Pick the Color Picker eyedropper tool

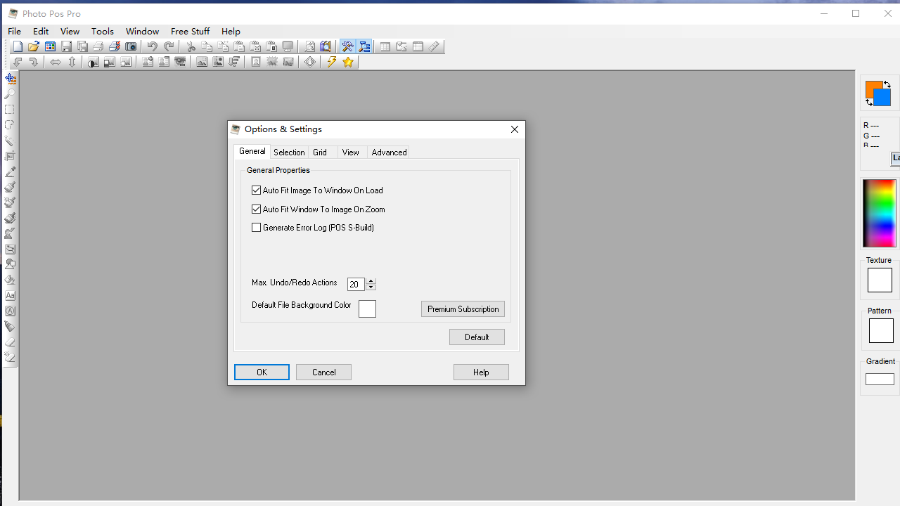click(10, 171)
